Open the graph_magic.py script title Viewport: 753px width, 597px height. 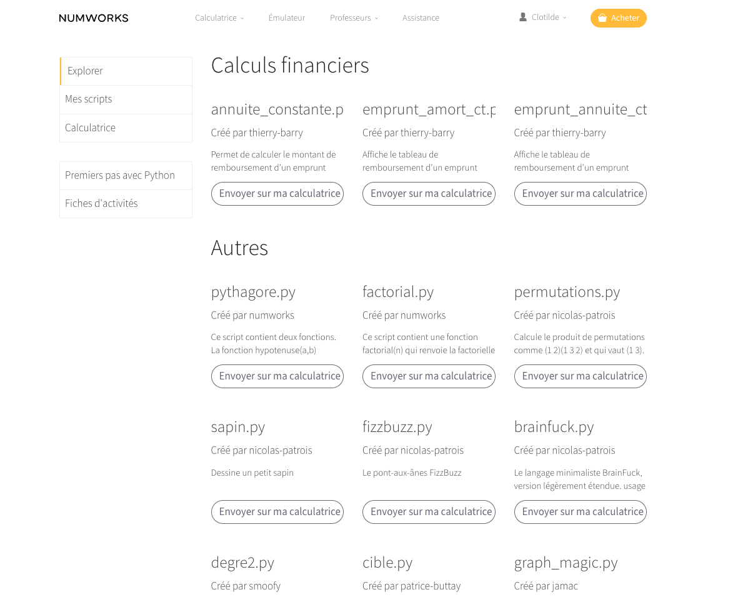tap(566, 563)
